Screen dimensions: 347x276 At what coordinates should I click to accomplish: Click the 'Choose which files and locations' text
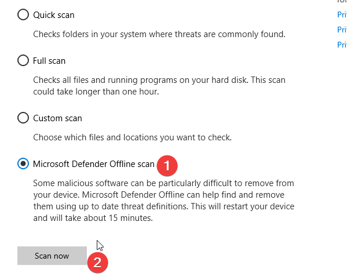click(x=132, y=137)
